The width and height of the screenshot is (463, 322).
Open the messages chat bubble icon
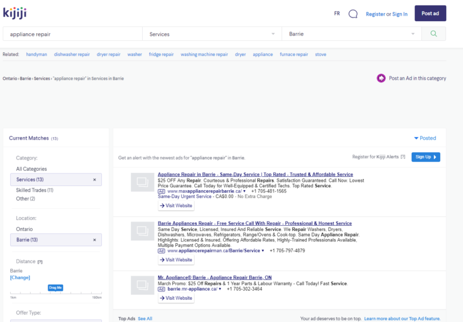353,14
